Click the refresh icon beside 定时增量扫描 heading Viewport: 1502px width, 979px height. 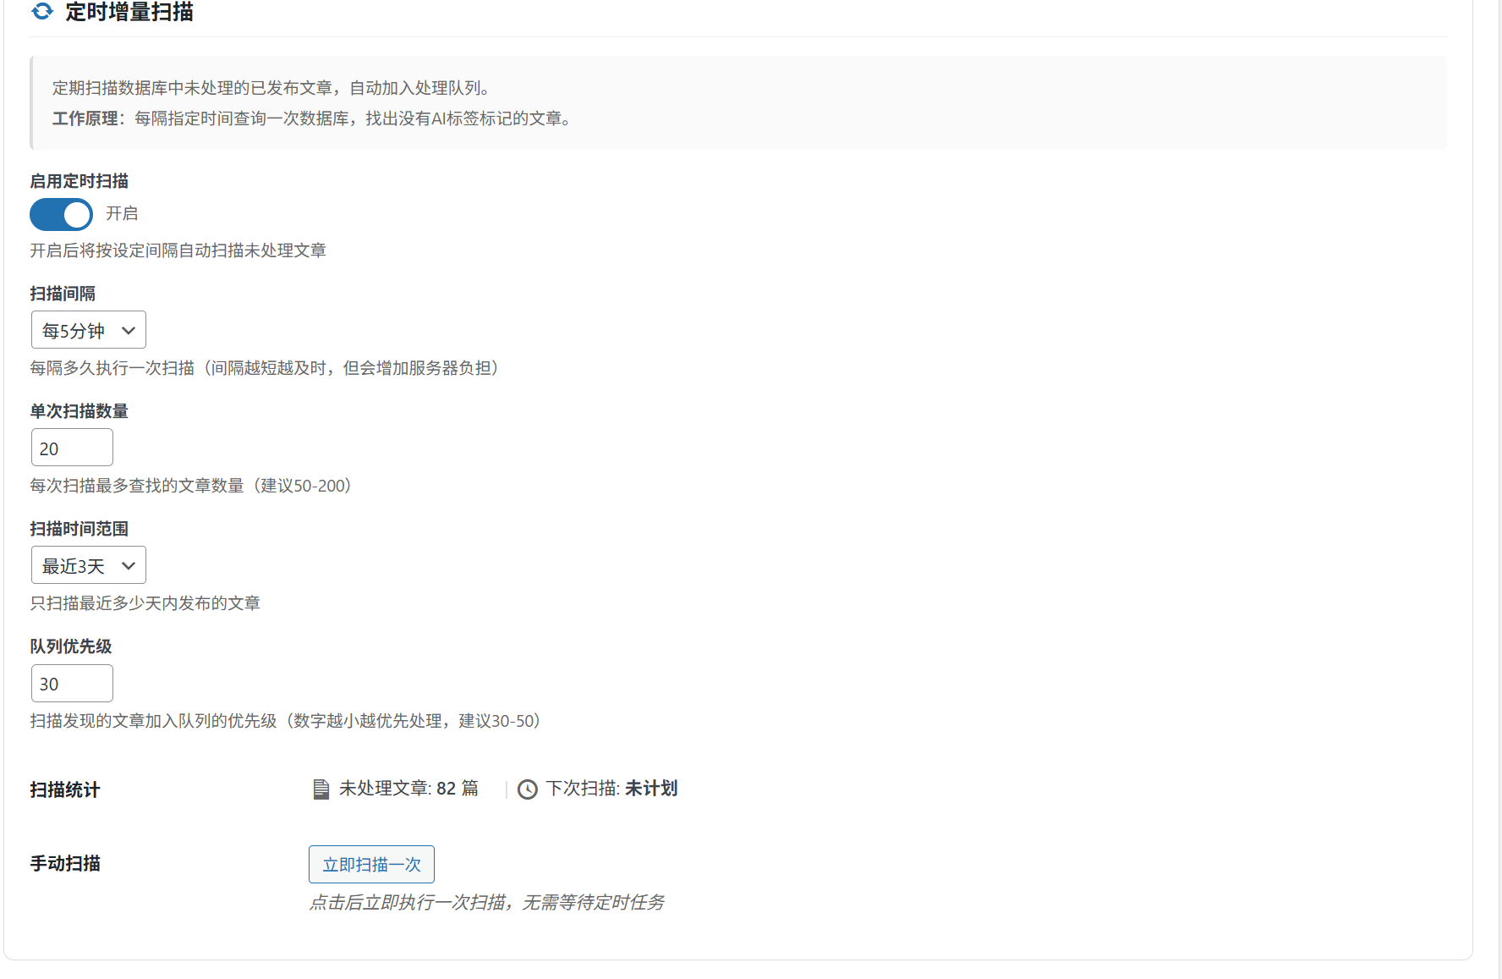pyautogui.click(x=41, y=13)
